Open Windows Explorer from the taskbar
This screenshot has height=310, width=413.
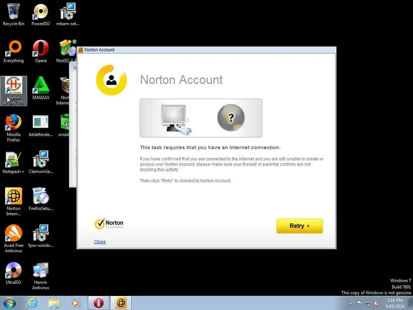(x=54, y=303)
